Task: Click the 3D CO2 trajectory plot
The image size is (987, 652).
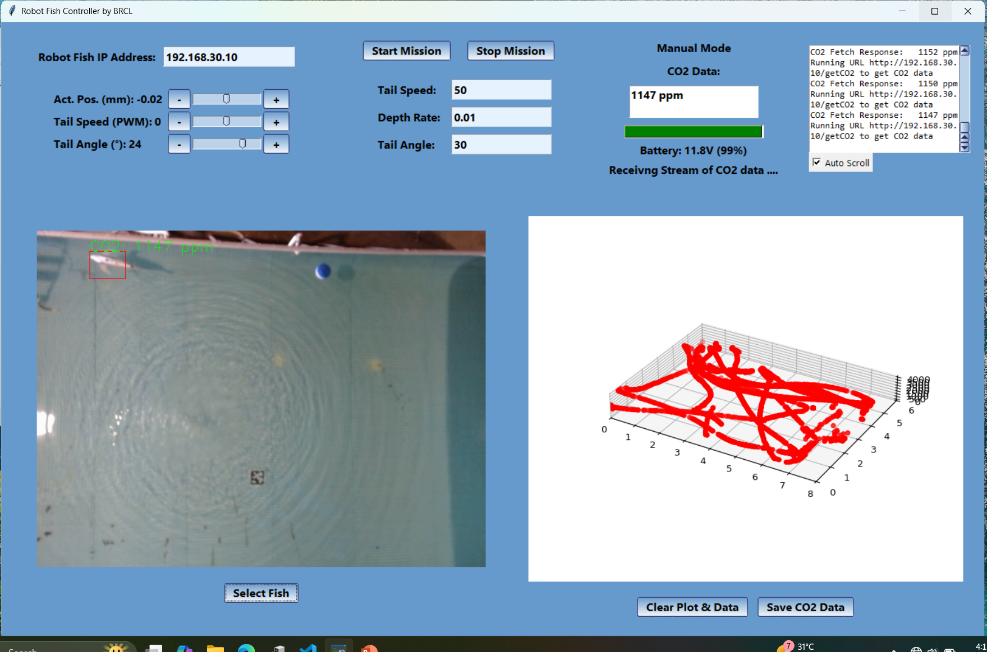Action: click(x=746, y=399)
